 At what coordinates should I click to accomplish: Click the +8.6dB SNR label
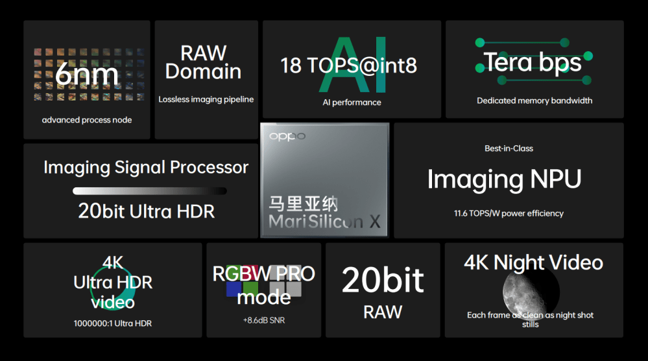pos(263,320)
